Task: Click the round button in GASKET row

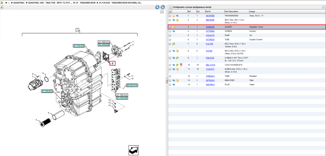Action: click(170, 27)
